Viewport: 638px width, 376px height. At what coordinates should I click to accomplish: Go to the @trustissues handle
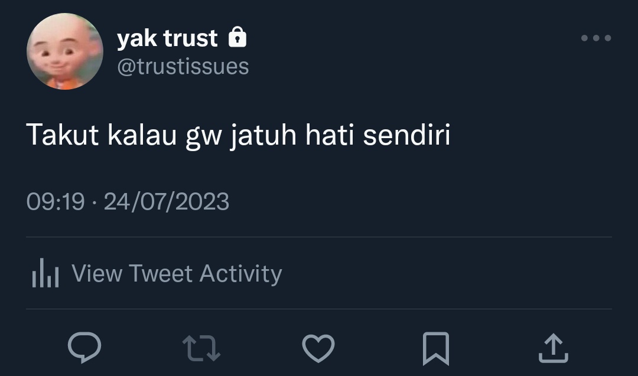pos(183,67)
